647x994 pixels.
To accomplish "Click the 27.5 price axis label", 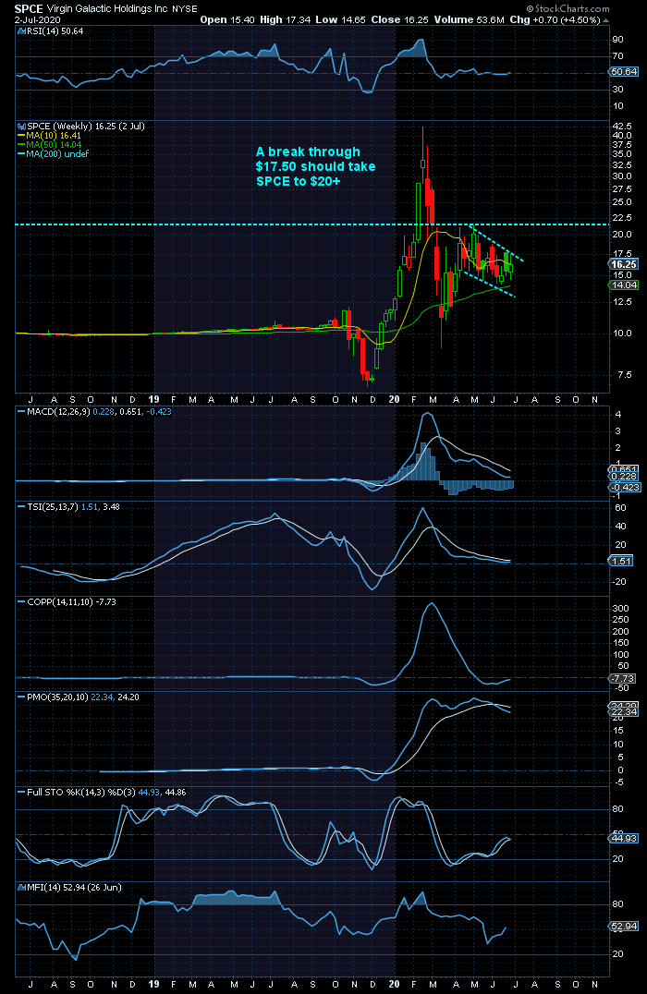I will [x=622, y=188].
